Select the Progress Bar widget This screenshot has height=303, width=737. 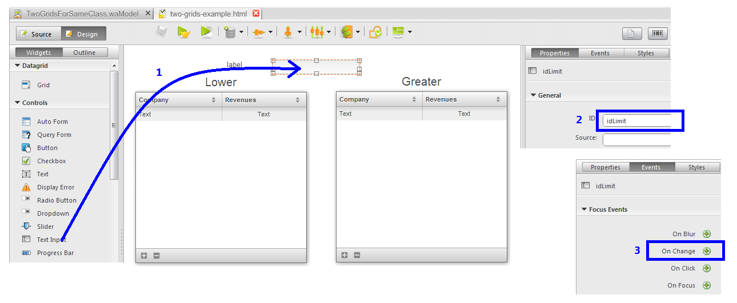[x=55, y=253]
